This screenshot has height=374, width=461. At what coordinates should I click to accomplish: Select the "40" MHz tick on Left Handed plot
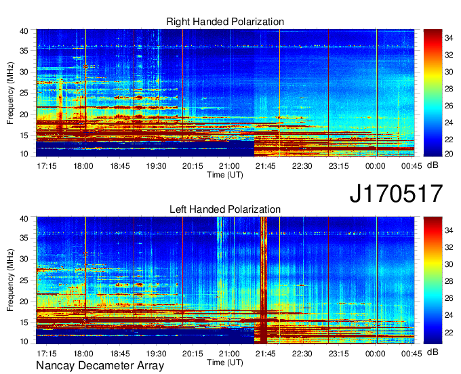(24, 219)
